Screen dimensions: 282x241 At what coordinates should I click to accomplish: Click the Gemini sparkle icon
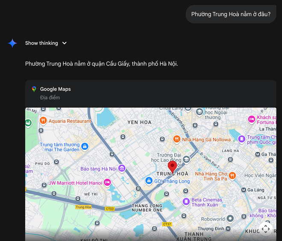point(12,43)
